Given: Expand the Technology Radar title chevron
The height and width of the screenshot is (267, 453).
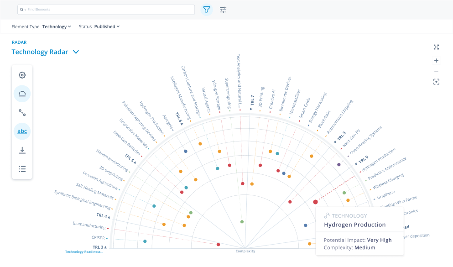Looking at the screenshot, I should (x=76, y=52).
